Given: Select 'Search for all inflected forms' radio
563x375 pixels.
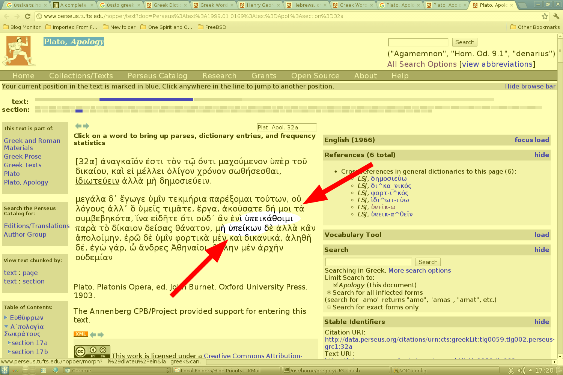Looking at the screenshot, I should pos(329,292).
